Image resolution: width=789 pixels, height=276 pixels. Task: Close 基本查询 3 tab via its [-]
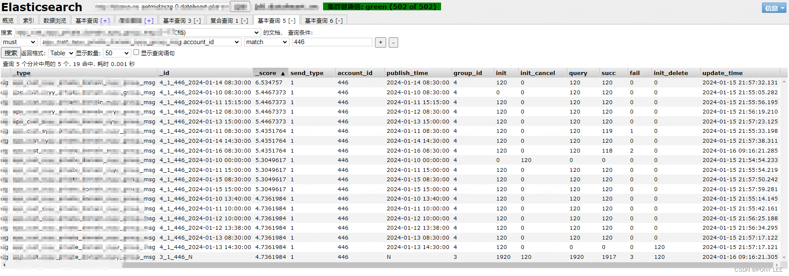[197, 21]
